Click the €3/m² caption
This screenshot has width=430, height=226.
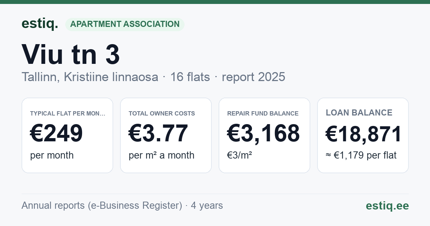240,155
